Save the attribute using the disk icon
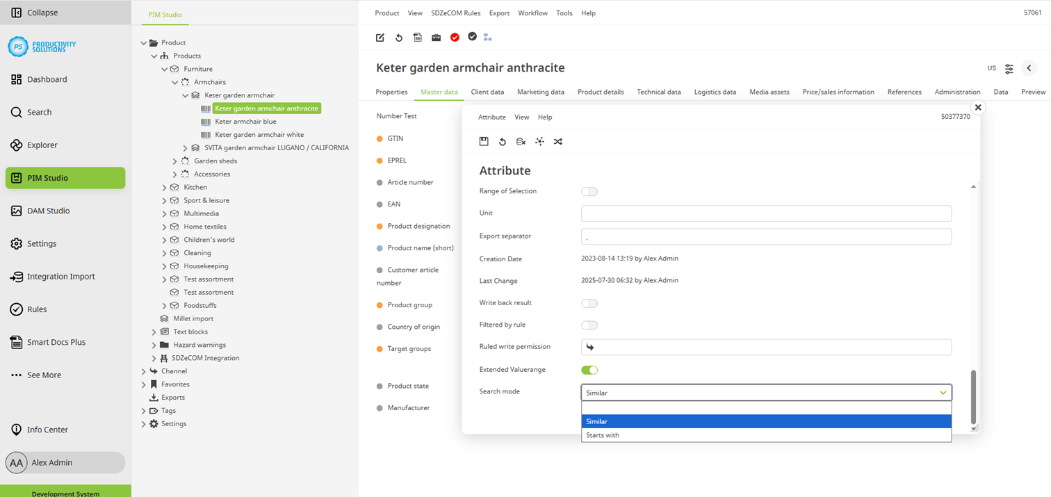The image size is (1051, 497). point(484,141)
